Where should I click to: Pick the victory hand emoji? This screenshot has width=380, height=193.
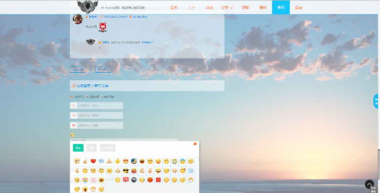click(x=150, y=171)
